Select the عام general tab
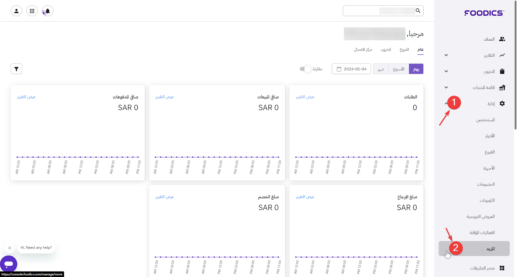This screenshot has width=517, height=277. point(420,50)
